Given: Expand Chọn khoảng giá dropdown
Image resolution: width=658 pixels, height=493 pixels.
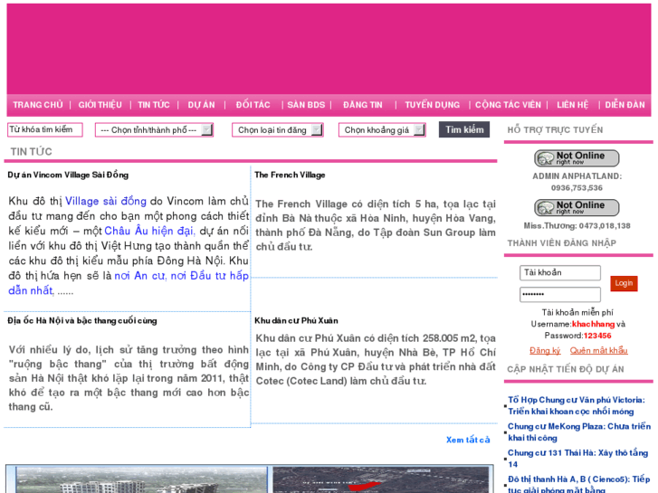Looking at the screenshot, I should tap(382, 130).
